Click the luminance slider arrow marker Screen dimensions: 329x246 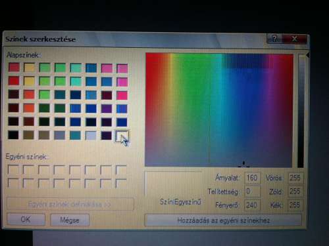click(308, 55)
